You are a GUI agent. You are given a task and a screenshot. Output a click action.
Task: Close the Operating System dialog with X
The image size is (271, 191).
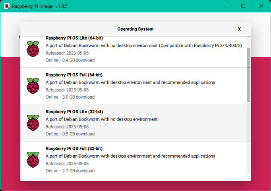[x=239, y=29]
